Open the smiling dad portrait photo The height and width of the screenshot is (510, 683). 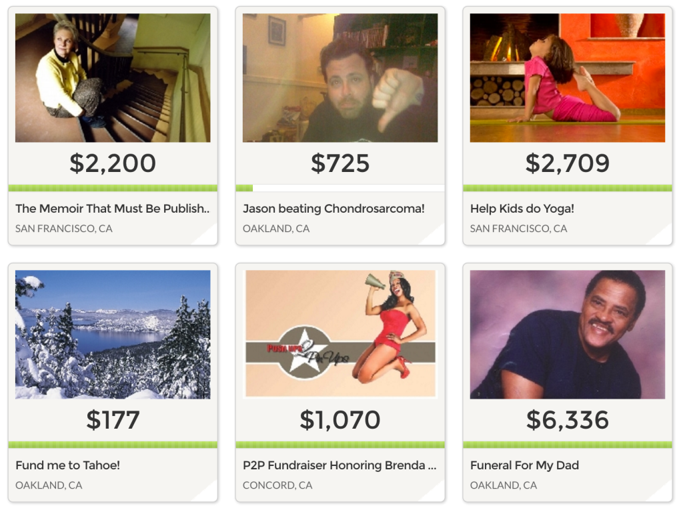[567, 334]
